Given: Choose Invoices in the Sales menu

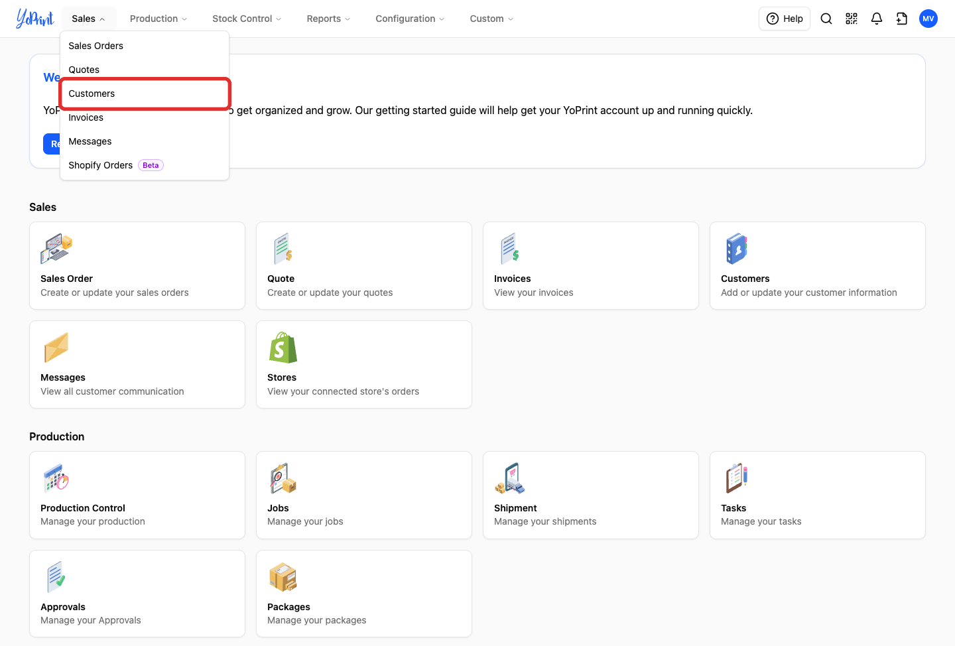Looking at the screenshot, I should pyautogui.click(x=145, y=117).
